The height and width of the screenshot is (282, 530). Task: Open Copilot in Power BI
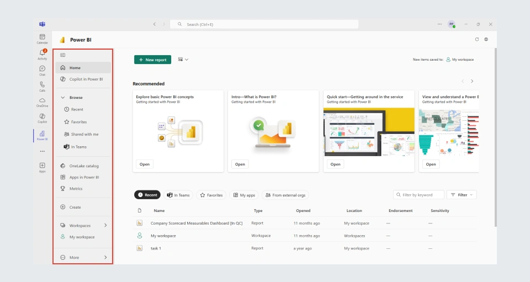point(83,79)
